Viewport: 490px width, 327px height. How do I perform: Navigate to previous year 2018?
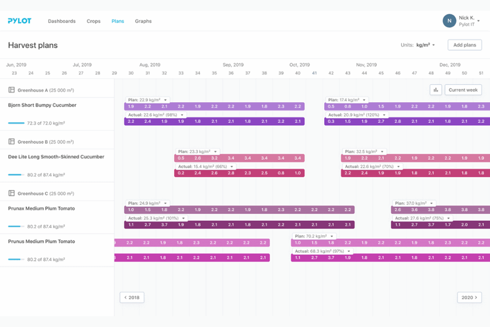tap(132, 297)
